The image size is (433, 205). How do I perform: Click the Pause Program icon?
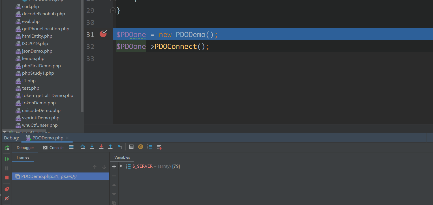click(7, 168)
